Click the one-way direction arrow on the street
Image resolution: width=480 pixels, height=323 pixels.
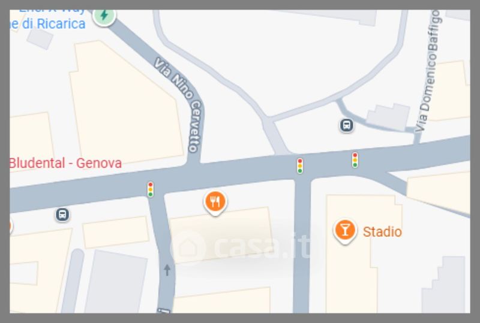click(x=167, y=270)
